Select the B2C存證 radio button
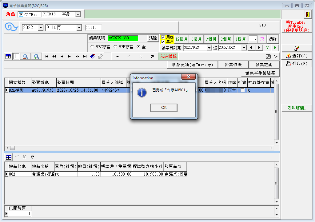315x222 pixels. 92,47
